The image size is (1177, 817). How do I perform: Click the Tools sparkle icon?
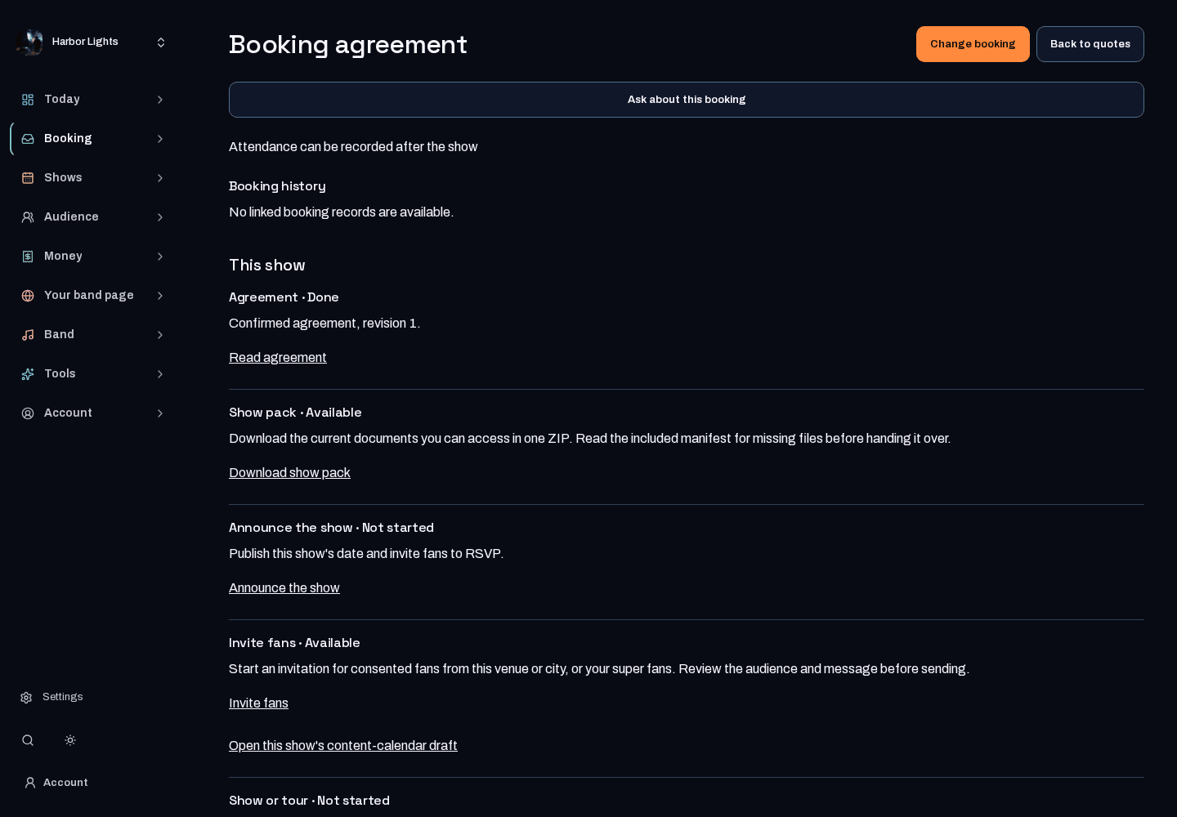[28, 374]
